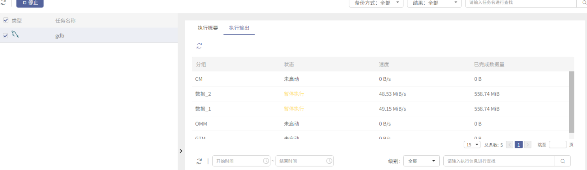Open the page size dropdown showing 15
Image resolution: width=587 pixels, height=170 pixels.
(472, 145)
